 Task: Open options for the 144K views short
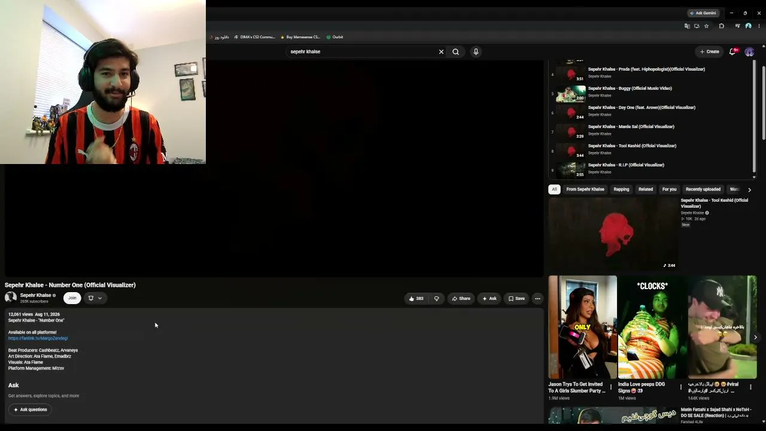[750, 387]
